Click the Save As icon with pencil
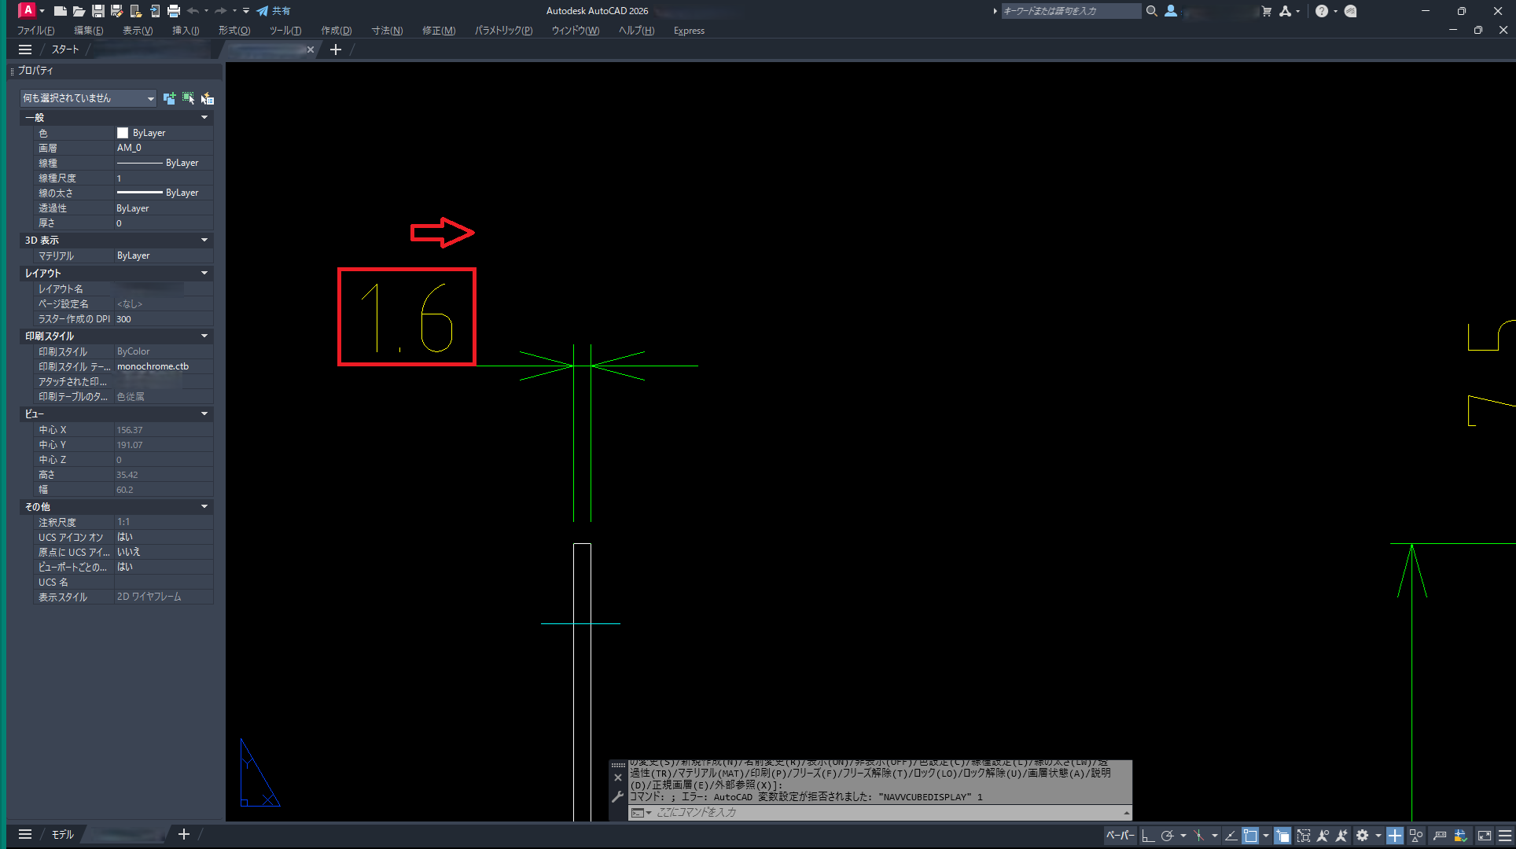The width and height of the screenshot is (1516, 849). [116, 11]
